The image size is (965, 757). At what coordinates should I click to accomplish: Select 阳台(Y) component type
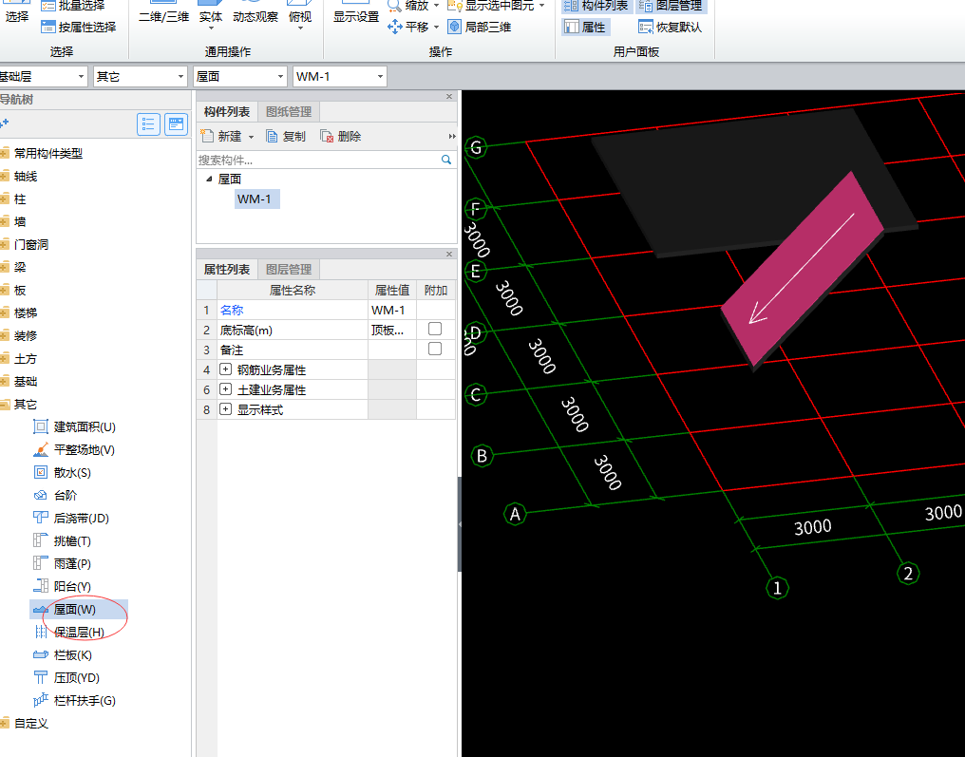[62, 587]
